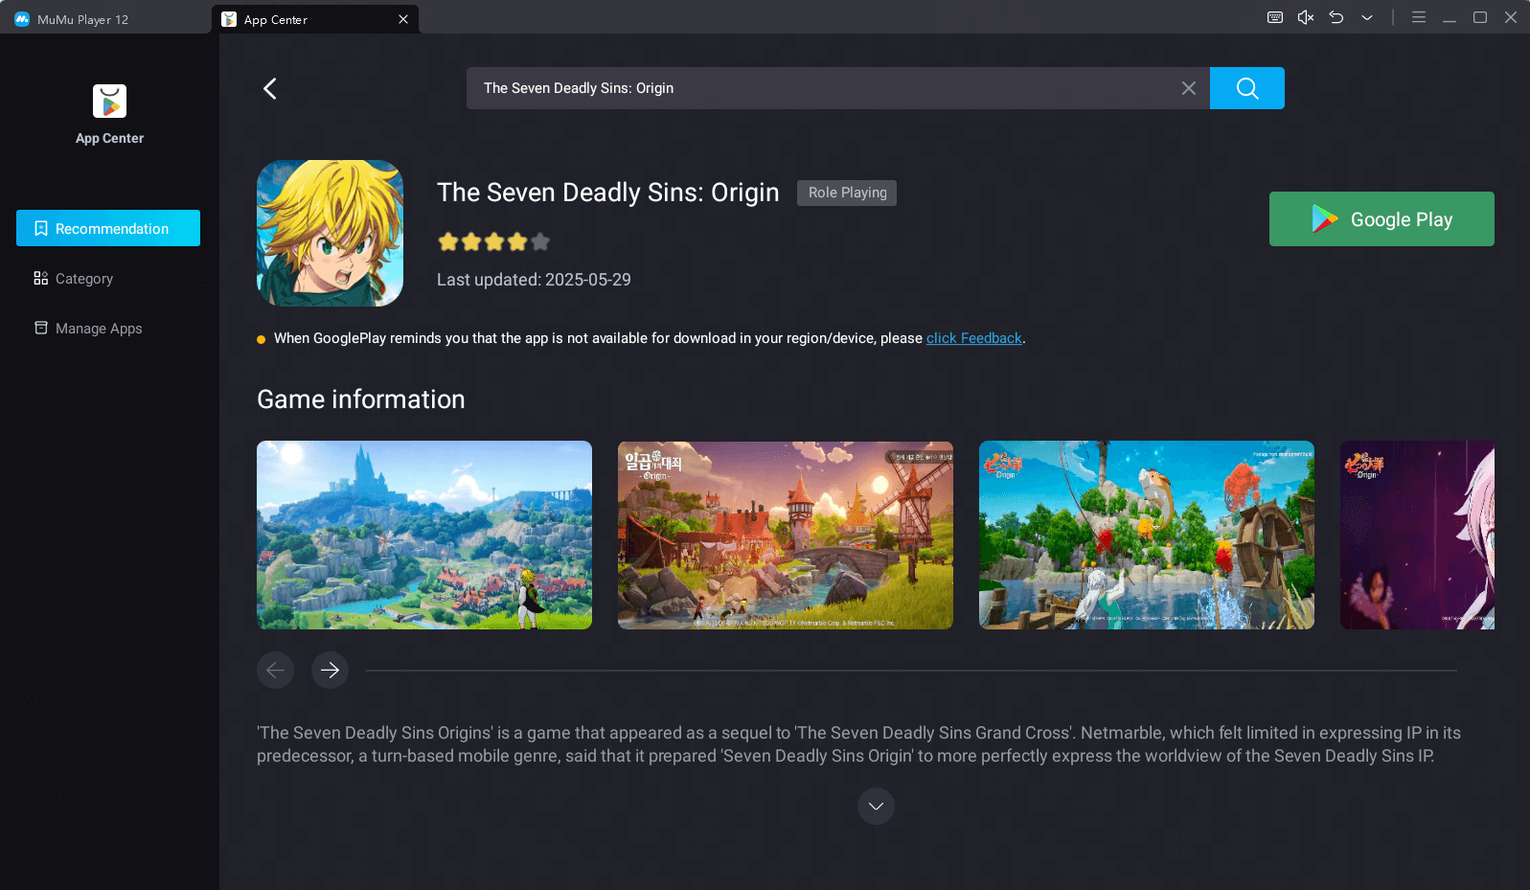Go back using the left arrow icon
Viewport: 1530px width, 890px height.
point(270,89)
